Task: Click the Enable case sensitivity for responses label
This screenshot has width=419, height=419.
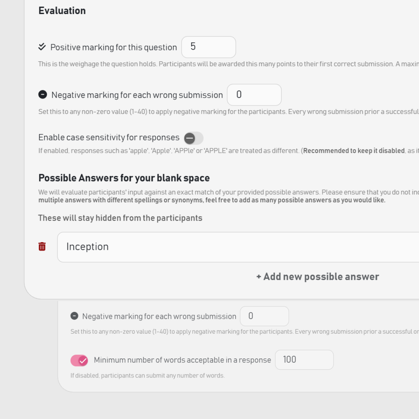Action: tap(109, 137)
